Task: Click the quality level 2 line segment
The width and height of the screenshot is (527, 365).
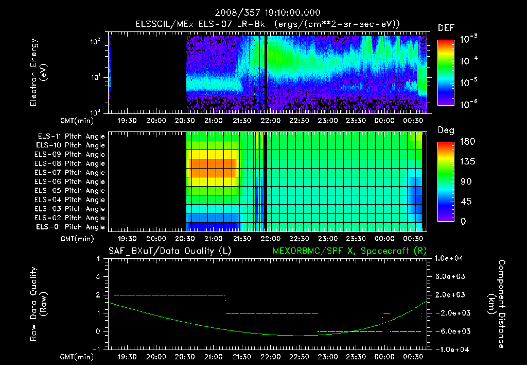Action: (x=170, y=295)
